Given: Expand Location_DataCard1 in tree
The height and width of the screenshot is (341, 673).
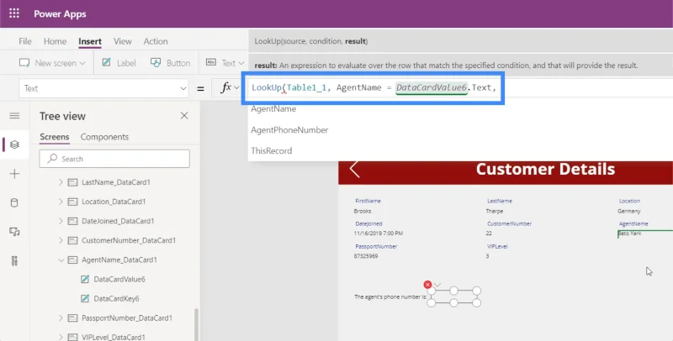Looking at the screenshot, I should pos(61,202).
